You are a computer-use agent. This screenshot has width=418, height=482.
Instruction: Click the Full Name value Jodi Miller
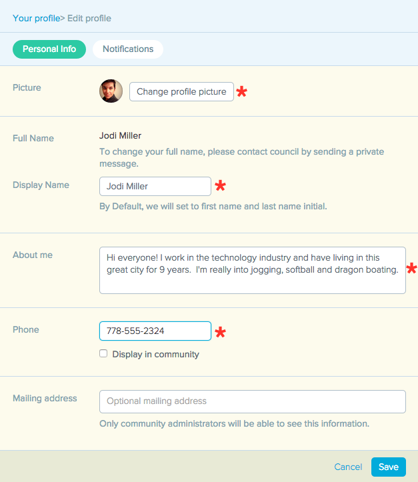[x=120, y=136]
